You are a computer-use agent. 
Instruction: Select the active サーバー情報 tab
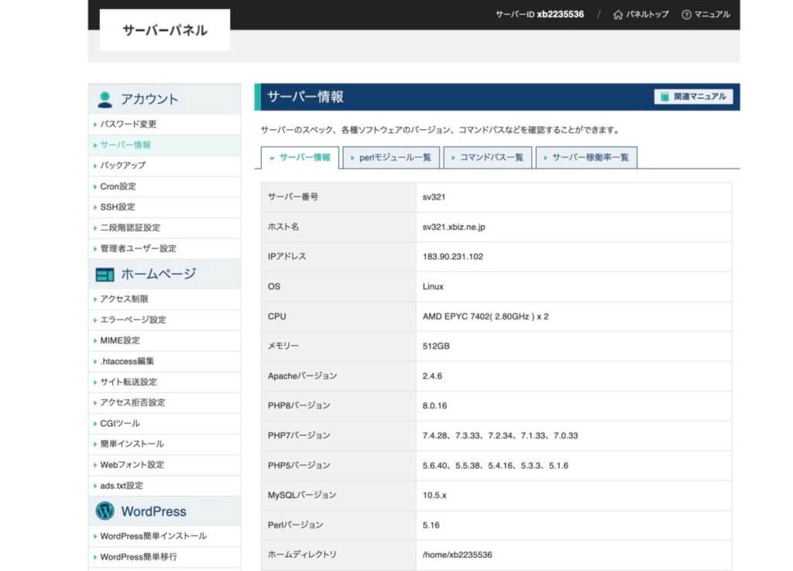300,157
